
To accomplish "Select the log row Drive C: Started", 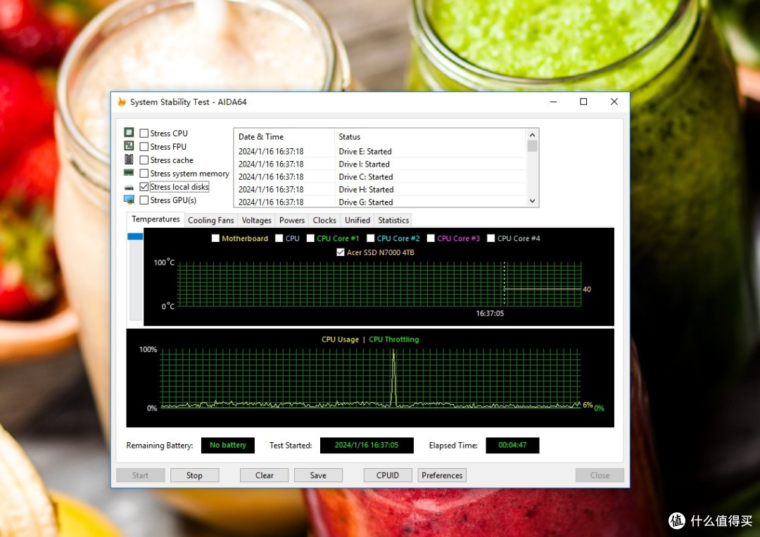I will [381, 176].
